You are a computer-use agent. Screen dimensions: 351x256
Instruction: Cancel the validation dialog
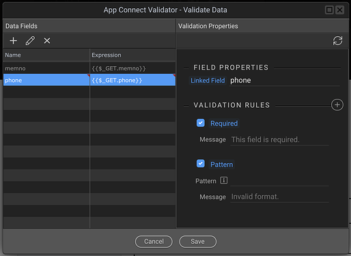click(x=154, y=242)
